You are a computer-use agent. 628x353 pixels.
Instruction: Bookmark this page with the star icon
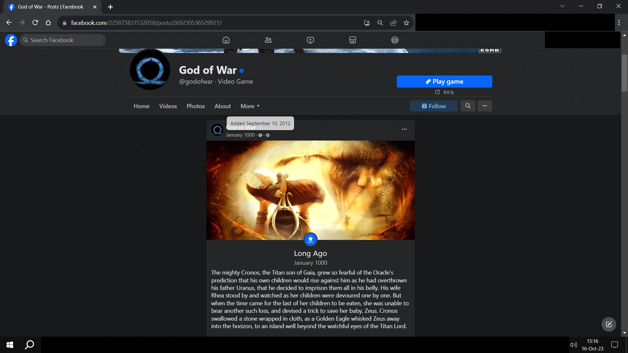[x=406, y=23]
